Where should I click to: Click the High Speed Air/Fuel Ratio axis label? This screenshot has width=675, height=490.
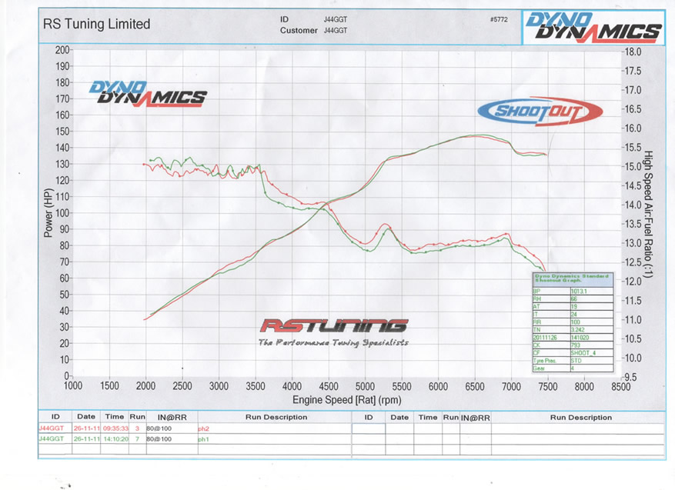pos(647,214)
